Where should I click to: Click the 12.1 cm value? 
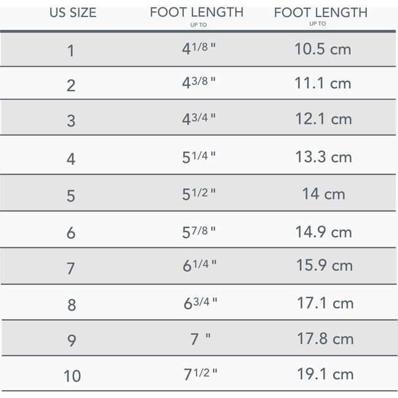pyautogui.click(x=323, y=119)
